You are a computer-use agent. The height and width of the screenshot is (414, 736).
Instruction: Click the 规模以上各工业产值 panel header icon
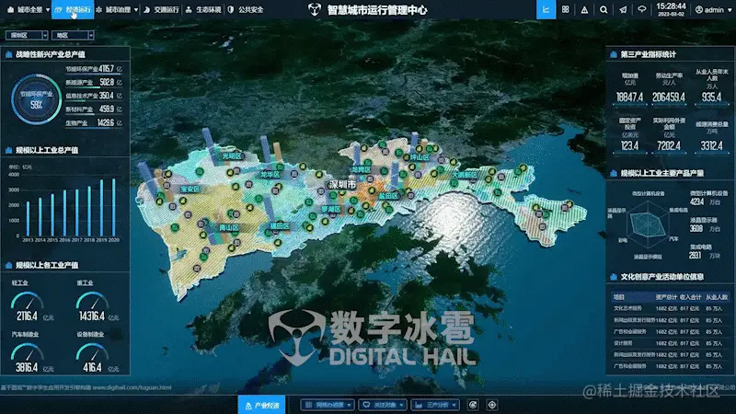8,265
